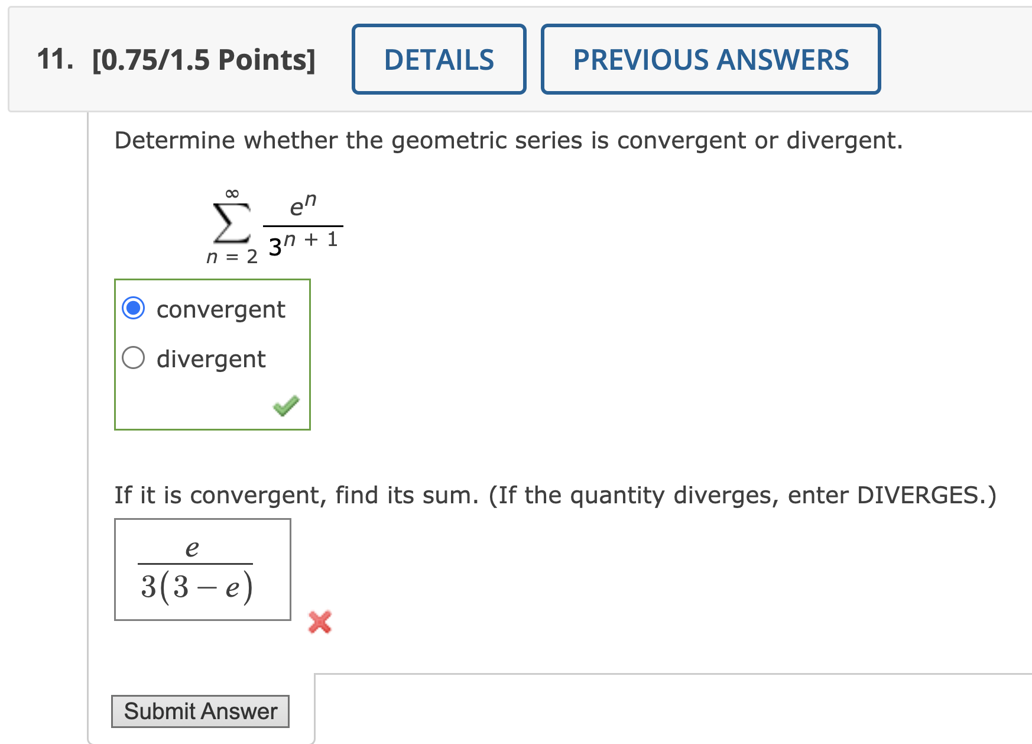The image size is (1032, 744).
Task: Select the divergent radio button
Action: [x=134, y=357]
